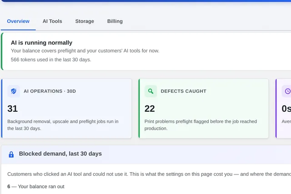This screenshot has height=194, width=291.
Task: Click the AI Operations shield icon
Action: (14, 91)
